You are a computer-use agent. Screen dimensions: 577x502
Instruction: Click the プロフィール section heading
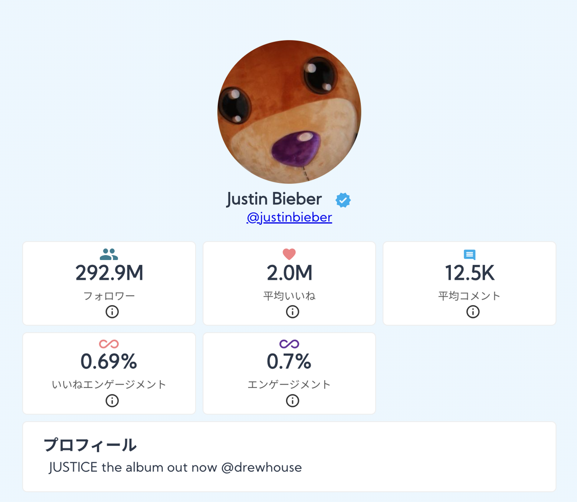tap(90, 445)
